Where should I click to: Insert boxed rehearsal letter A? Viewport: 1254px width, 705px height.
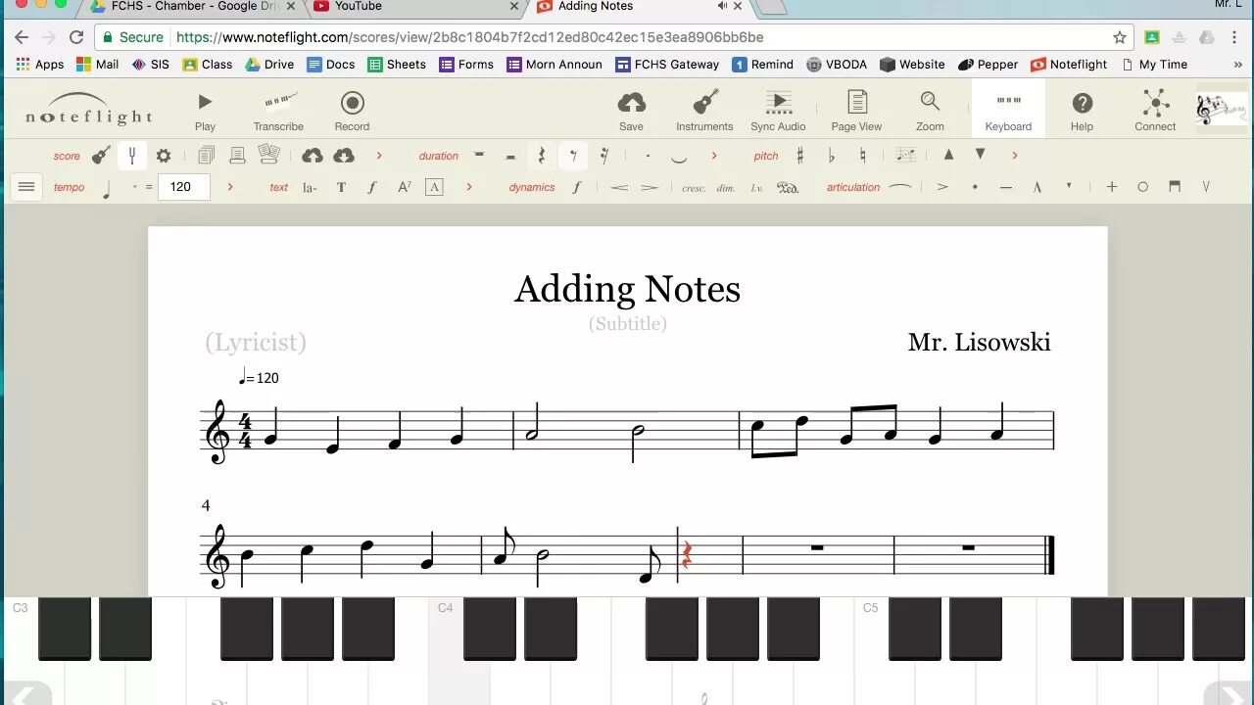click(x=435, y=187)
